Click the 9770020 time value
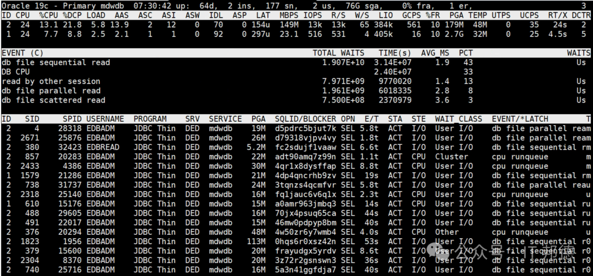 [x=395, y=81]
